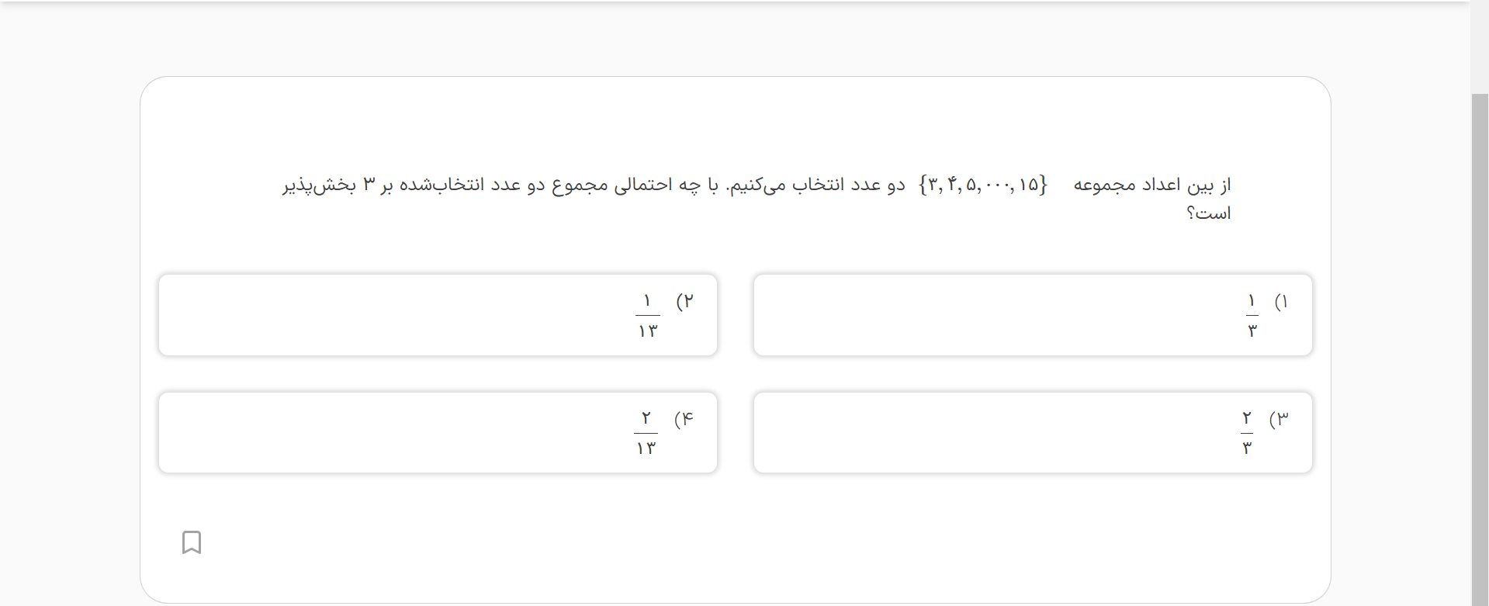Click the word «است؟» ending the question
Viewport: 1489px width, 606px height.
(1208, 213)
